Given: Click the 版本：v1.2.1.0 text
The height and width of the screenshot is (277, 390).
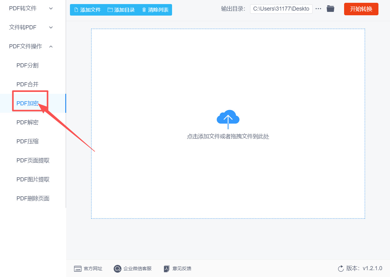Looking at the screenshot, I should (364, 269).
